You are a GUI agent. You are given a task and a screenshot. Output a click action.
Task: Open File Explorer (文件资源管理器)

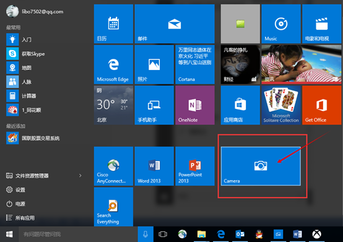tap(27, 176)
